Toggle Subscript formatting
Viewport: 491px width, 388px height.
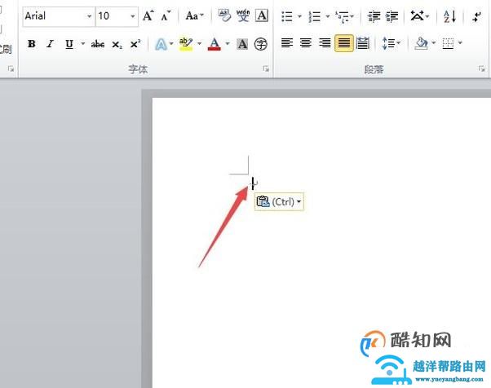(117, 45)
